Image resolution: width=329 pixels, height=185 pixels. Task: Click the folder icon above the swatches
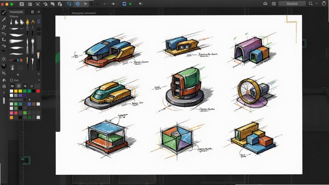tap(12, 86)
